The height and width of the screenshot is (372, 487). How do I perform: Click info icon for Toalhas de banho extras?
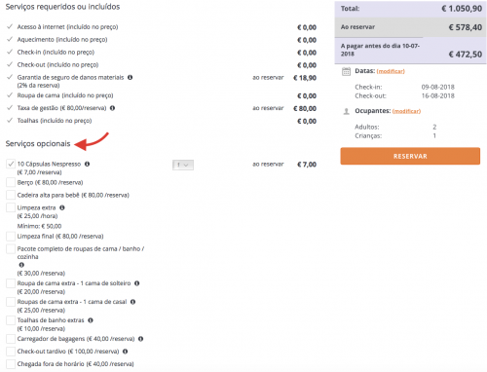point(91,320)
